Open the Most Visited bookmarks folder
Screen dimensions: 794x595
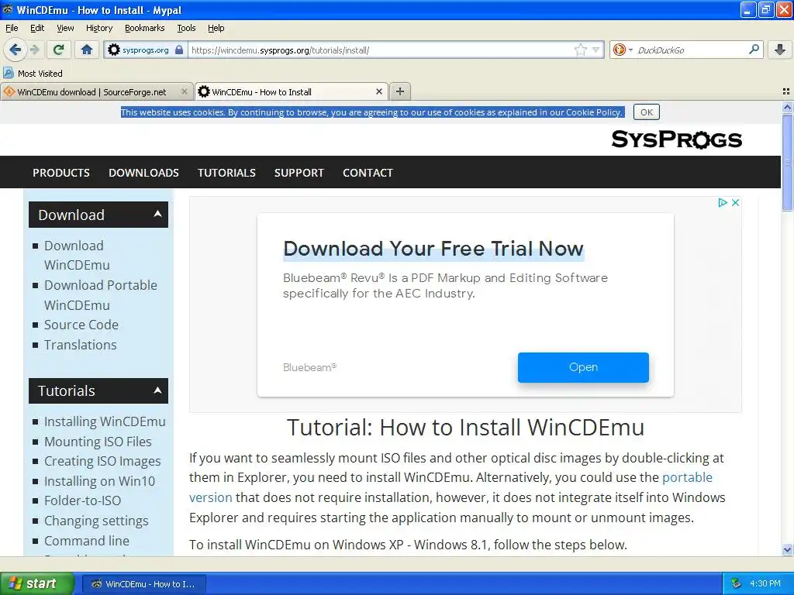[33, 74]
